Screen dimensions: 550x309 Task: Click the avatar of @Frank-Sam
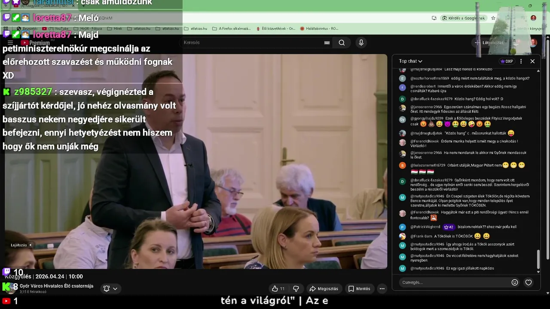pyautogui.click(x=402, y=236)
